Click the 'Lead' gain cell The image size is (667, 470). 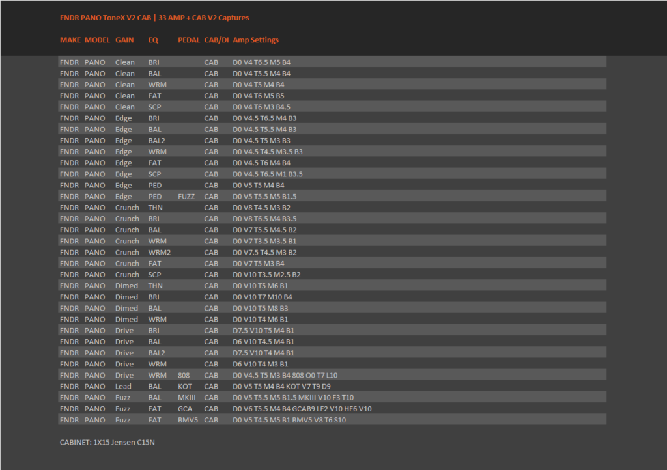point(123,387)
